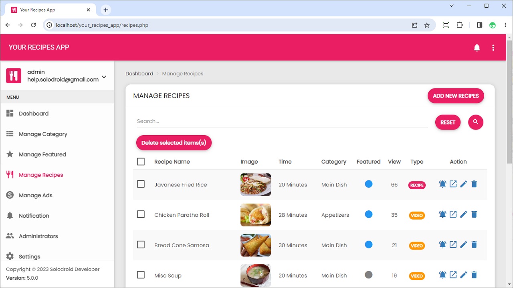The image size is (513, 288).
Task: Open the top-bar notification bell
Action: tap(477, 47)
